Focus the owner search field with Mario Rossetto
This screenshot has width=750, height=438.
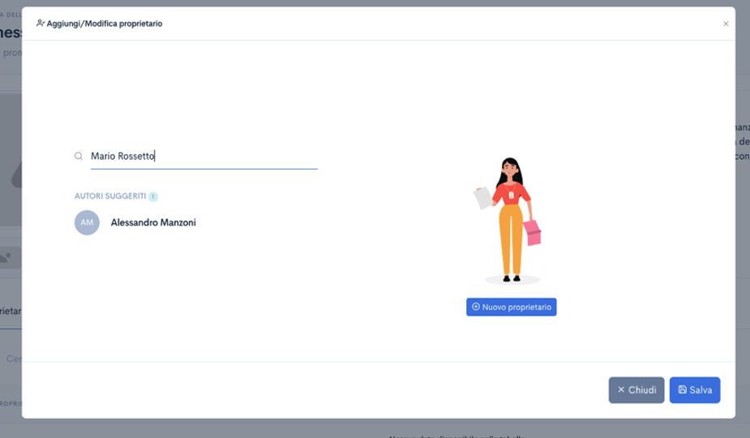click(x=203, y=157)
